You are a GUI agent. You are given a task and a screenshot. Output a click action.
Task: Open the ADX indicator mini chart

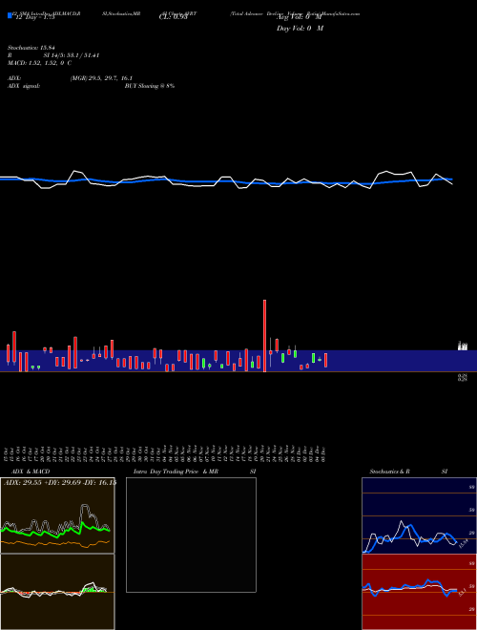point(57,515)
